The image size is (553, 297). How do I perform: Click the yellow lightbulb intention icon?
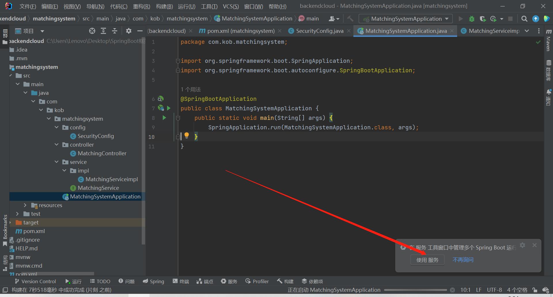coord(187,135)
